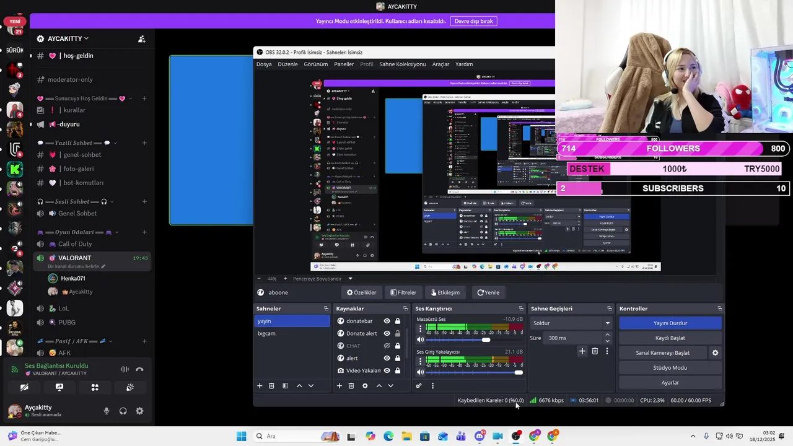Open Araçlar menu in OBS
The width and height of the screenshot is (793, 446).
point(440,64)
